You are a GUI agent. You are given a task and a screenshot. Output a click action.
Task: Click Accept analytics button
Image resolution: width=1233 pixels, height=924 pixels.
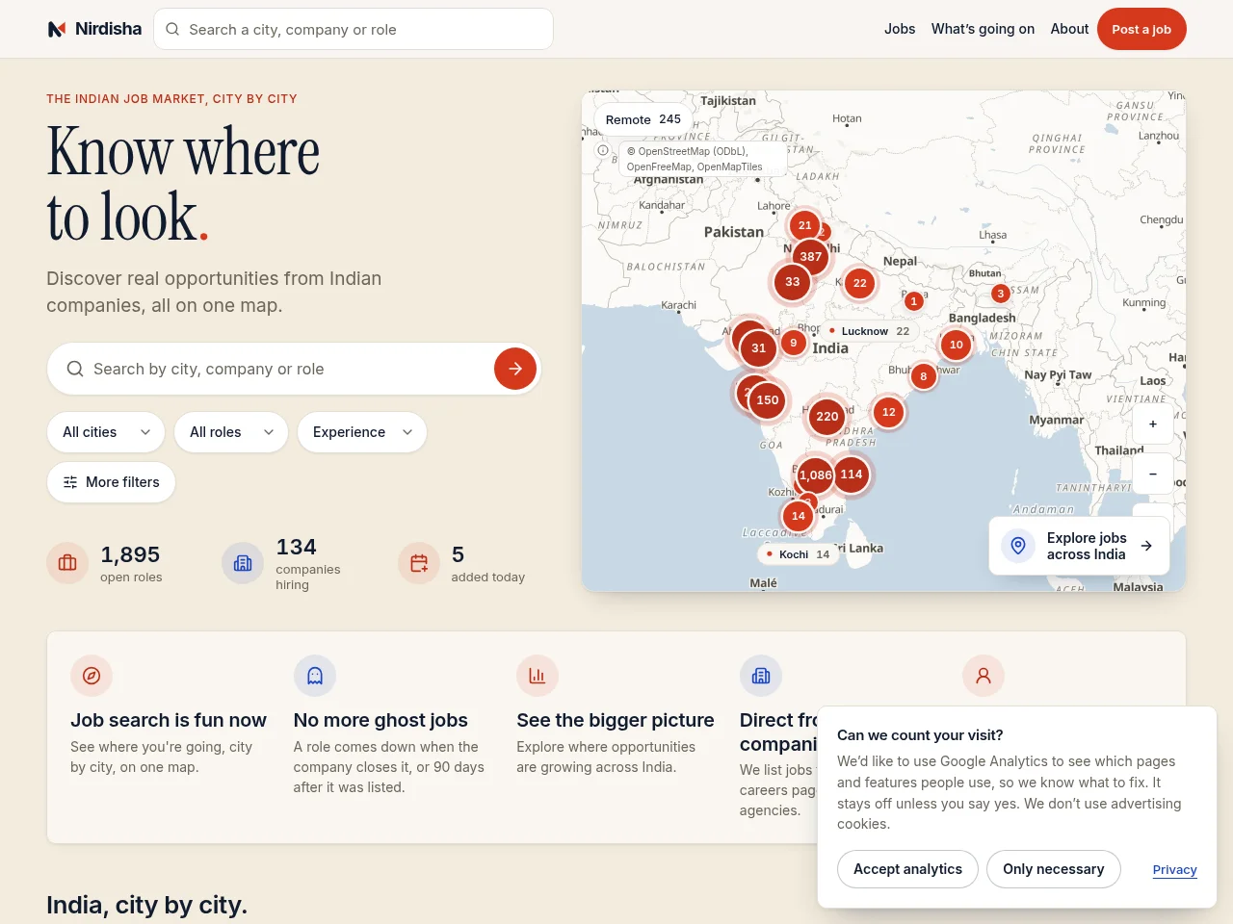pyautogui.click(x=907, y=869)
